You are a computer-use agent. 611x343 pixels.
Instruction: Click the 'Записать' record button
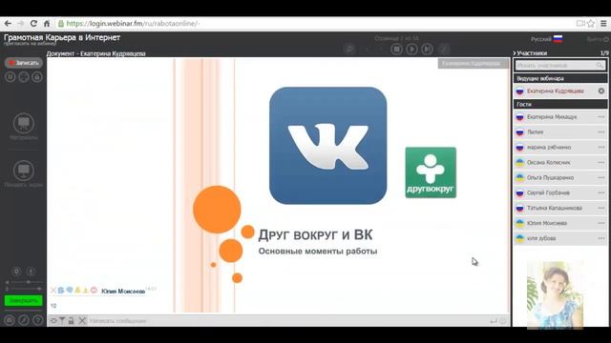tap(23, 63)
